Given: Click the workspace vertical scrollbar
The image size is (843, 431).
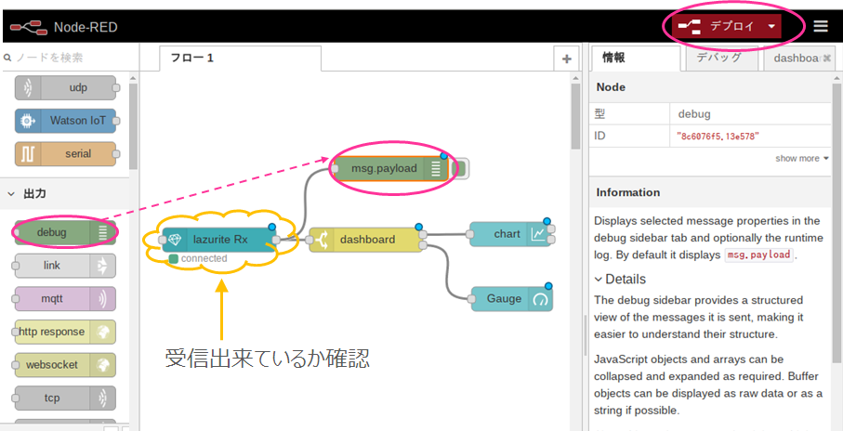Looking at the screenshot, I should (x=576, y=116).
